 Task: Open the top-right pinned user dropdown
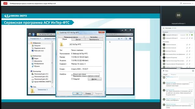pos(186,3)
